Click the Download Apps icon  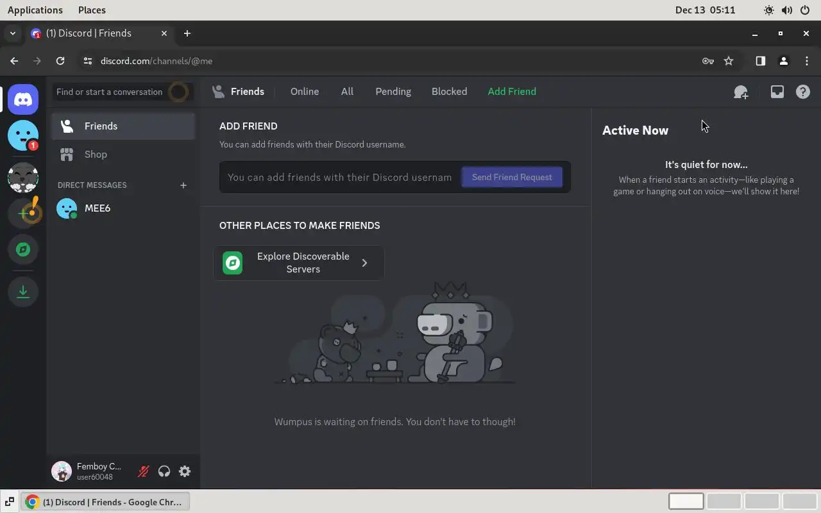pos(23,292)
